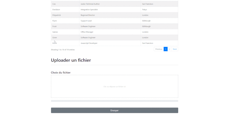The height and width of the screenshot is (115, 230).
Task: Select the Gaines row
Action: [x=55, y=32]
